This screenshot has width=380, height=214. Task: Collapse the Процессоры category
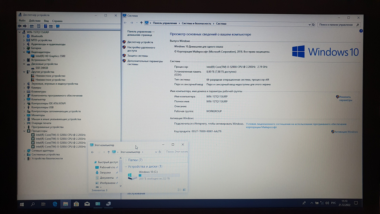(24, 131)
